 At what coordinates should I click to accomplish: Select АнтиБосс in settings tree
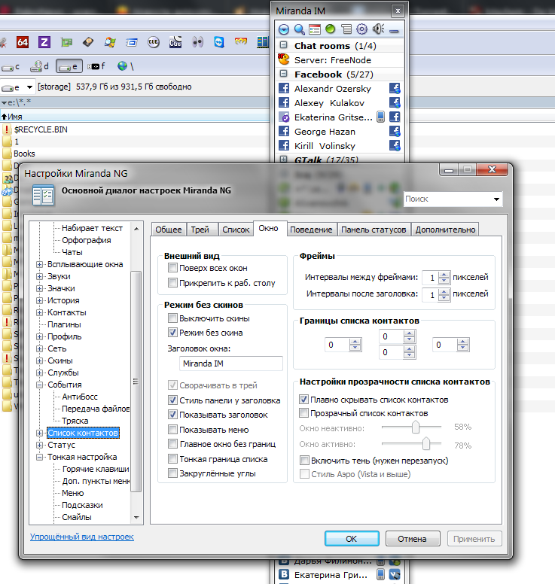pos(79,397)
